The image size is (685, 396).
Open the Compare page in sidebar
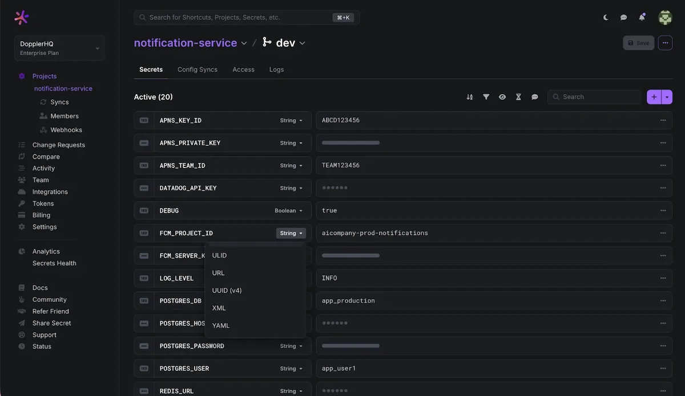coord(46,157)
